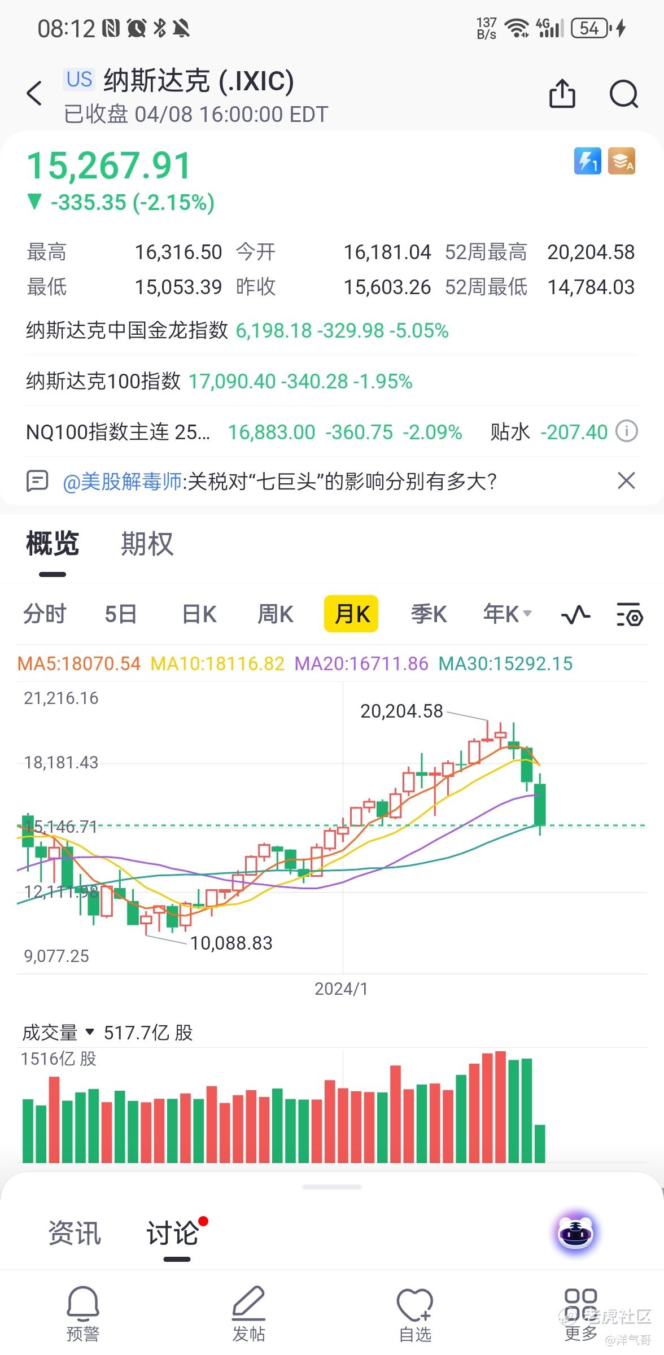Switch to 资讯 tab
The image size is (664, 1355).
75,1232
